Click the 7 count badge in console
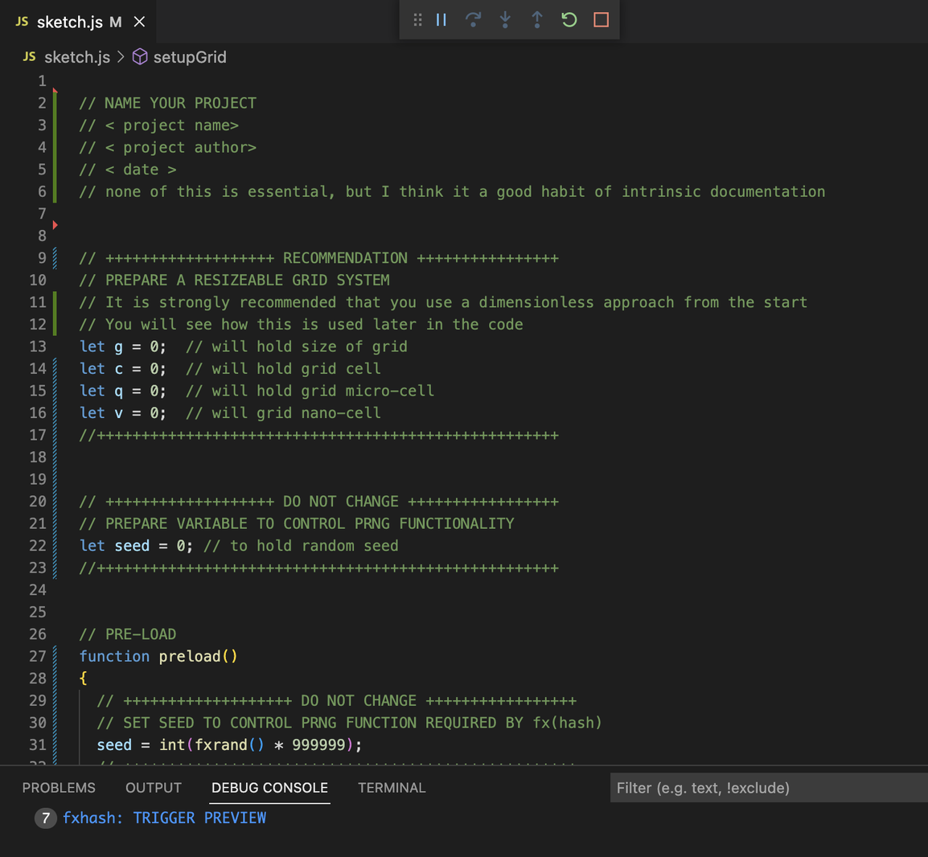 pos(46,818)
